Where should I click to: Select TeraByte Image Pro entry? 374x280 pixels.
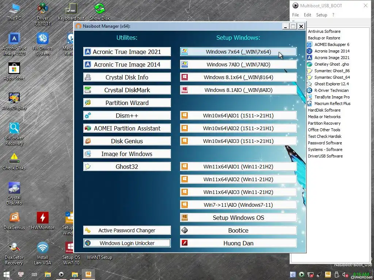tap(328, 97)
